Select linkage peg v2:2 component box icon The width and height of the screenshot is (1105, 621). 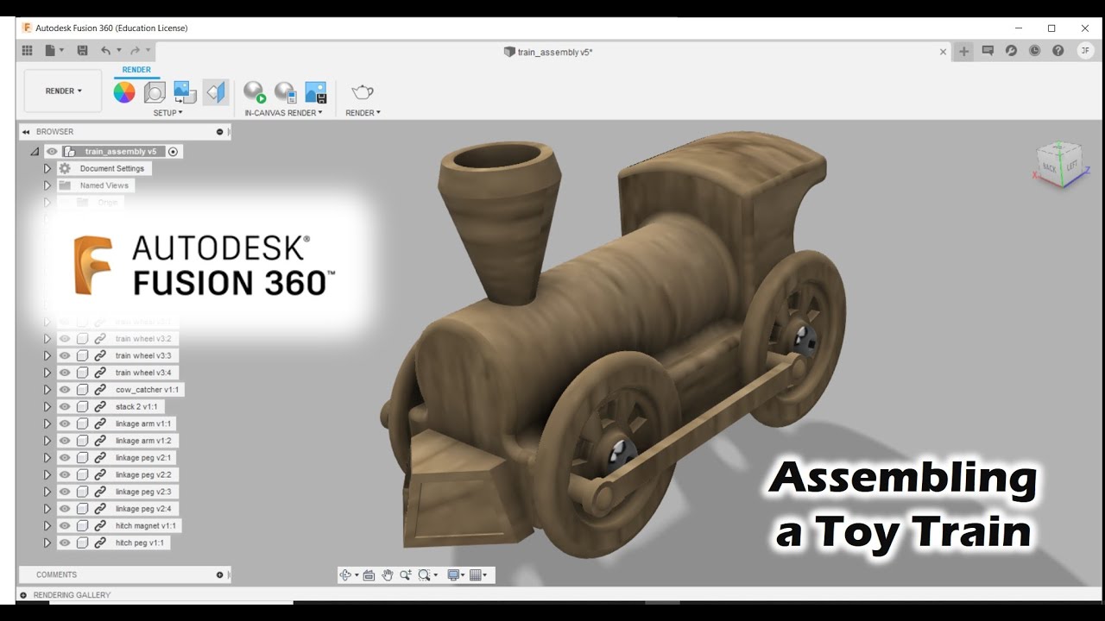(x=82, y=475)
